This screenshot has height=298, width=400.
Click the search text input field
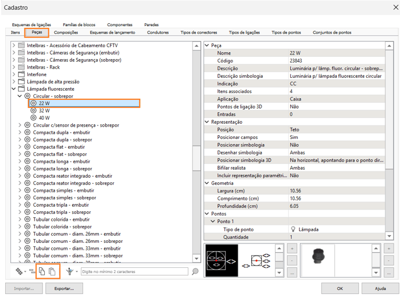point(134,271)
